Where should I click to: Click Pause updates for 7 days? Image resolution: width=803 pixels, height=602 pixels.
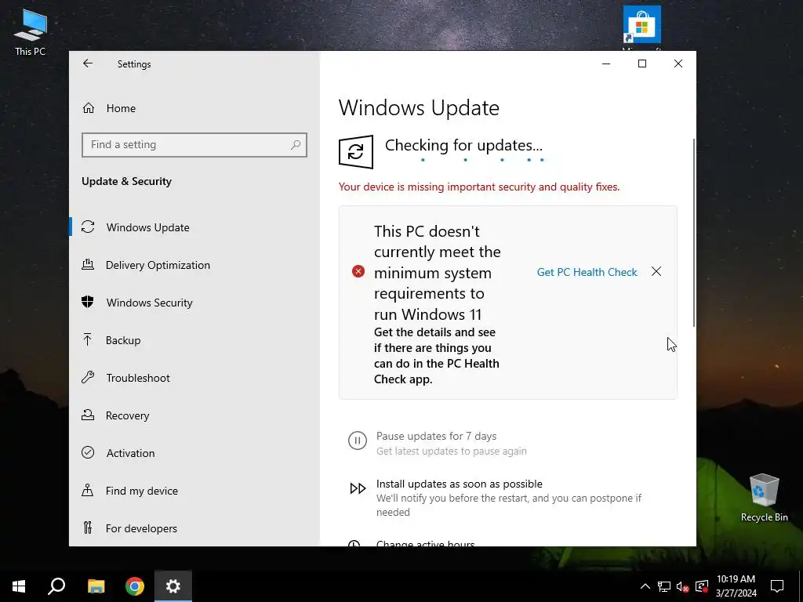pos(436,436)
